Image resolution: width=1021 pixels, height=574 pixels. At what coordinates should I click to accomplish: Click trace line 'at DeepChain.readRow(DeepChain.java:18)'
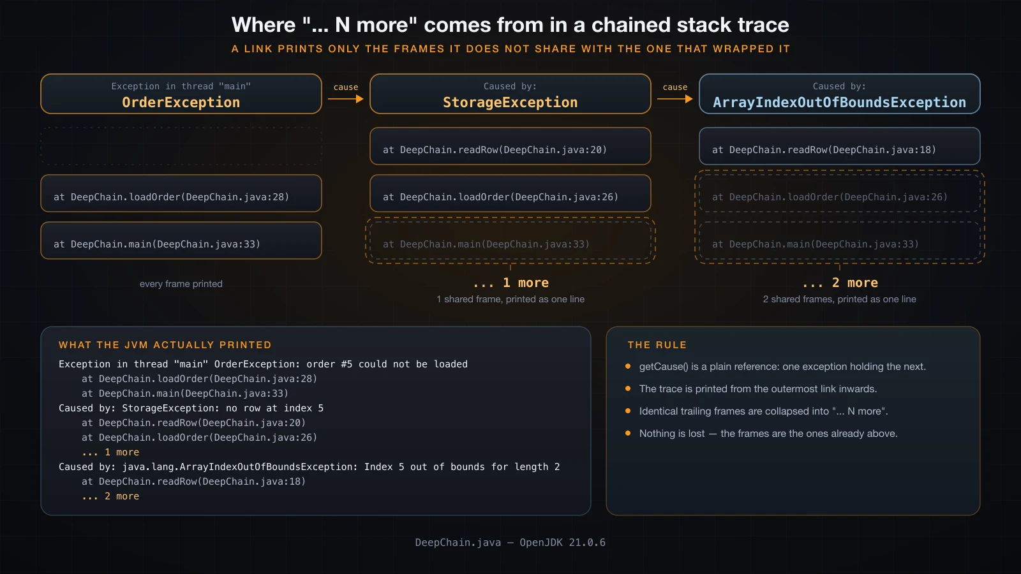coord(193,482)
